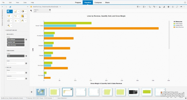Open chart settings gear icon
This screenshot has width=187, height=100.
(168, 7)
